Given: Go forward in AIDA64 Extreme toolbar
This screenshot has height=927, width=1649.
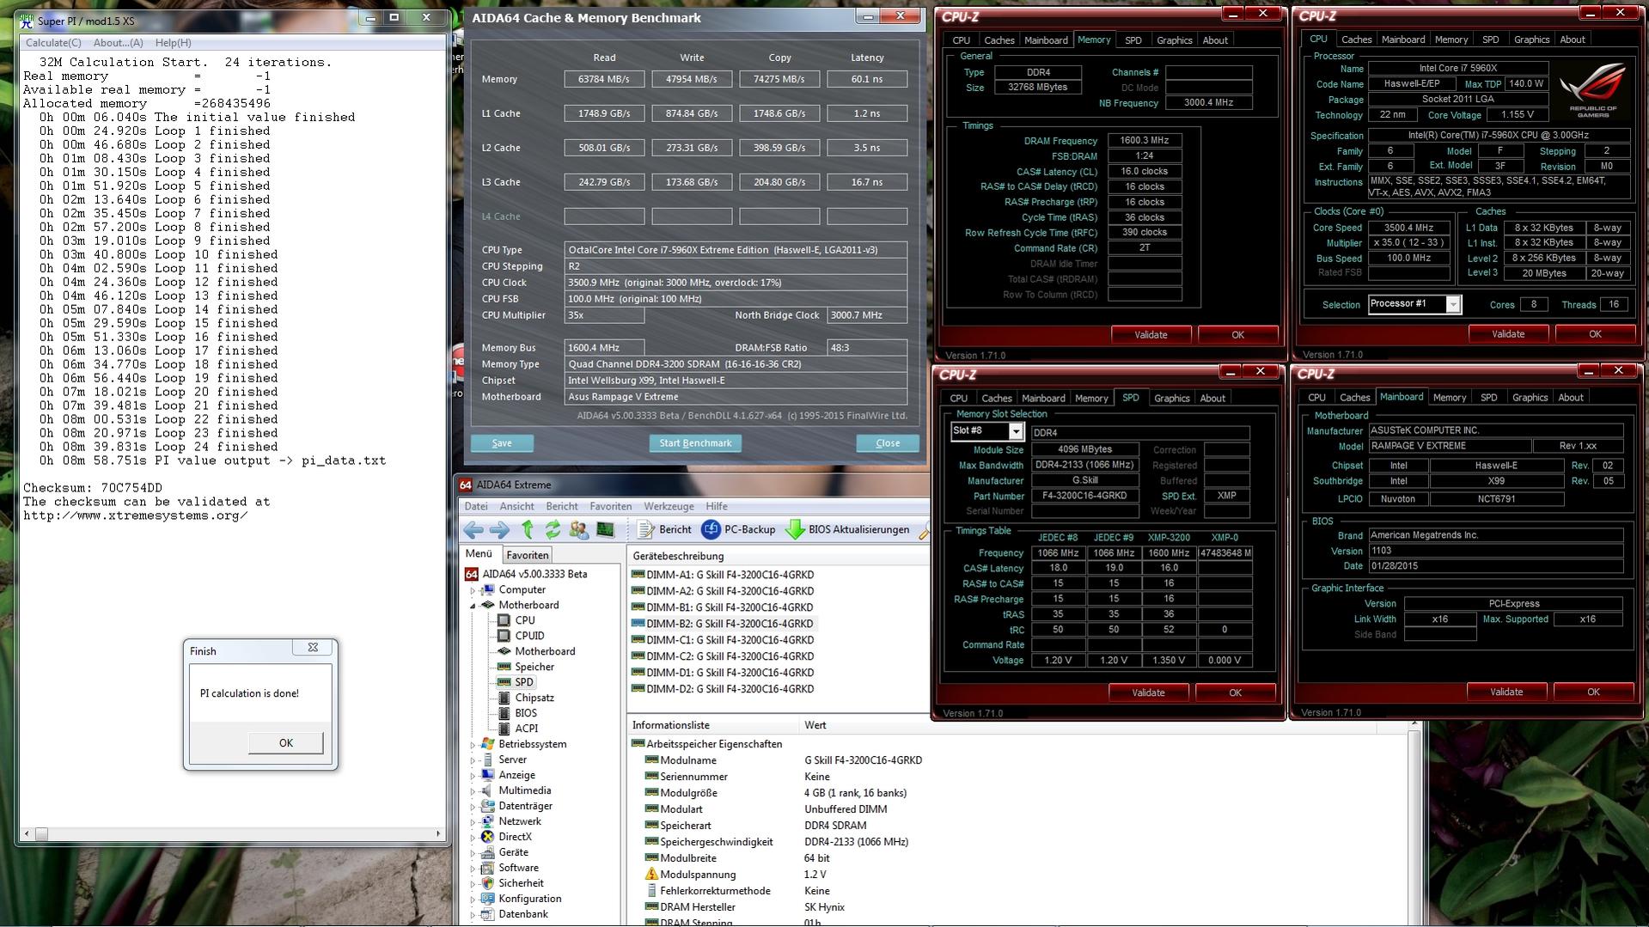Looking at the screenshot, I should 499,530.
